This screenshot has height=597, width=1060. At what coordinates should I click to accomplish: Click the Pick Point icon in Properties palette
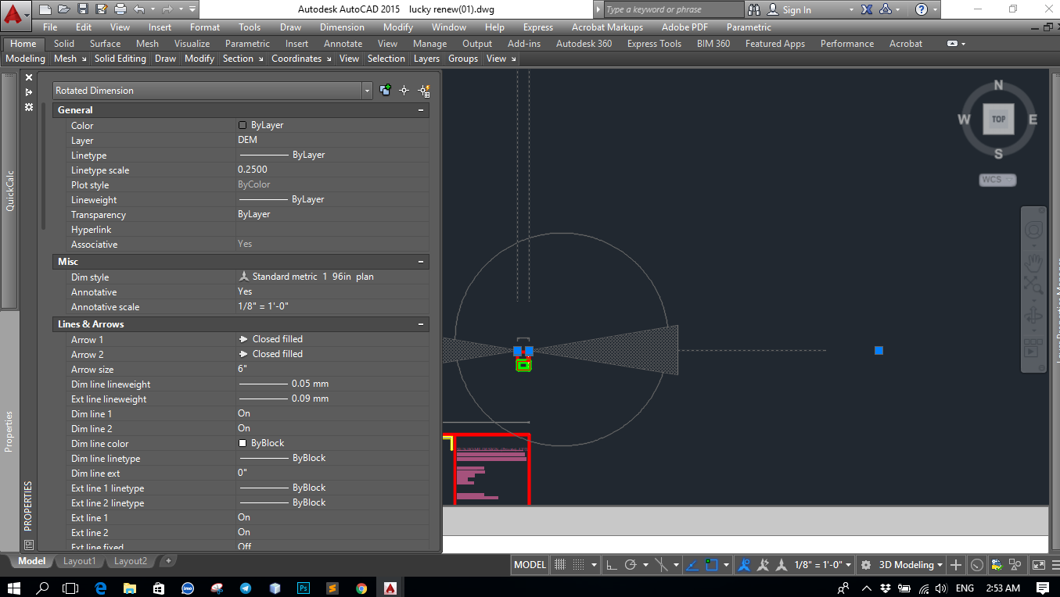[x=404, y=90]
